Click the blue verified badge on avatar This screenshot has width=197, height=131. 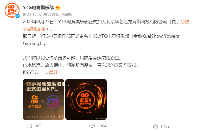(x=17, y=16)
